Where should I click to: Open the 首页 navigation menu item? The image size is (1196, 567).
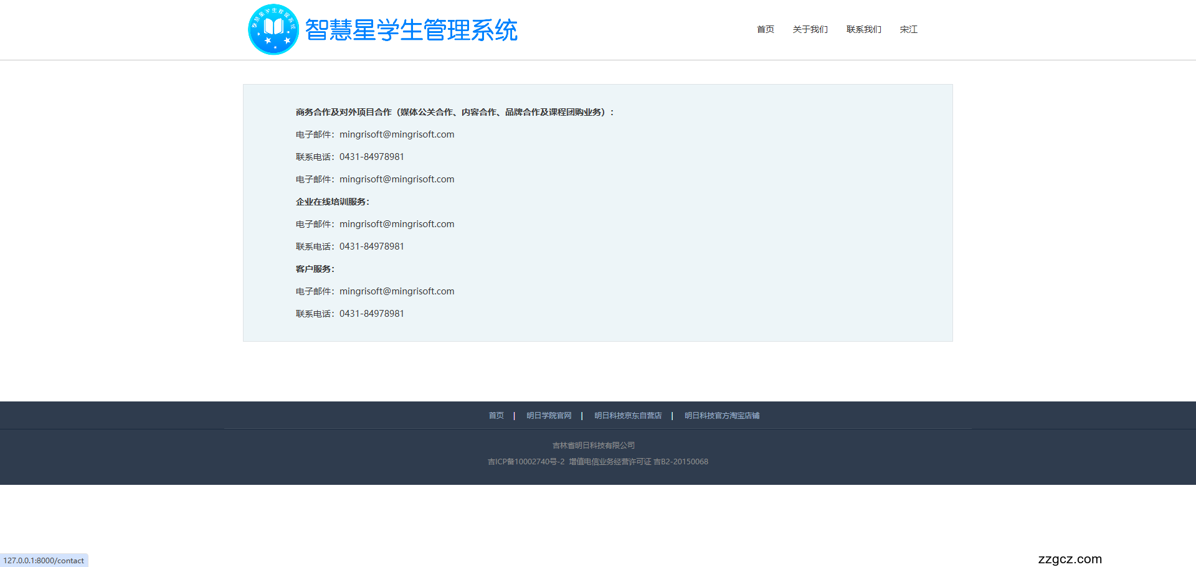[765, 29]
